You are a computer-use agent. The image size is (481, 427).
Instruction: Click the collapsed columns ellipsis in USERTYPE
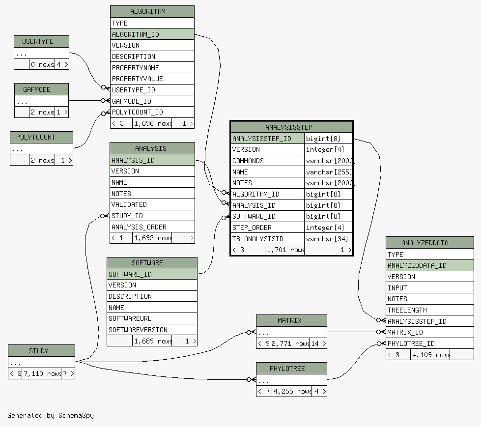pyautogui.click(x=41, y=53)
